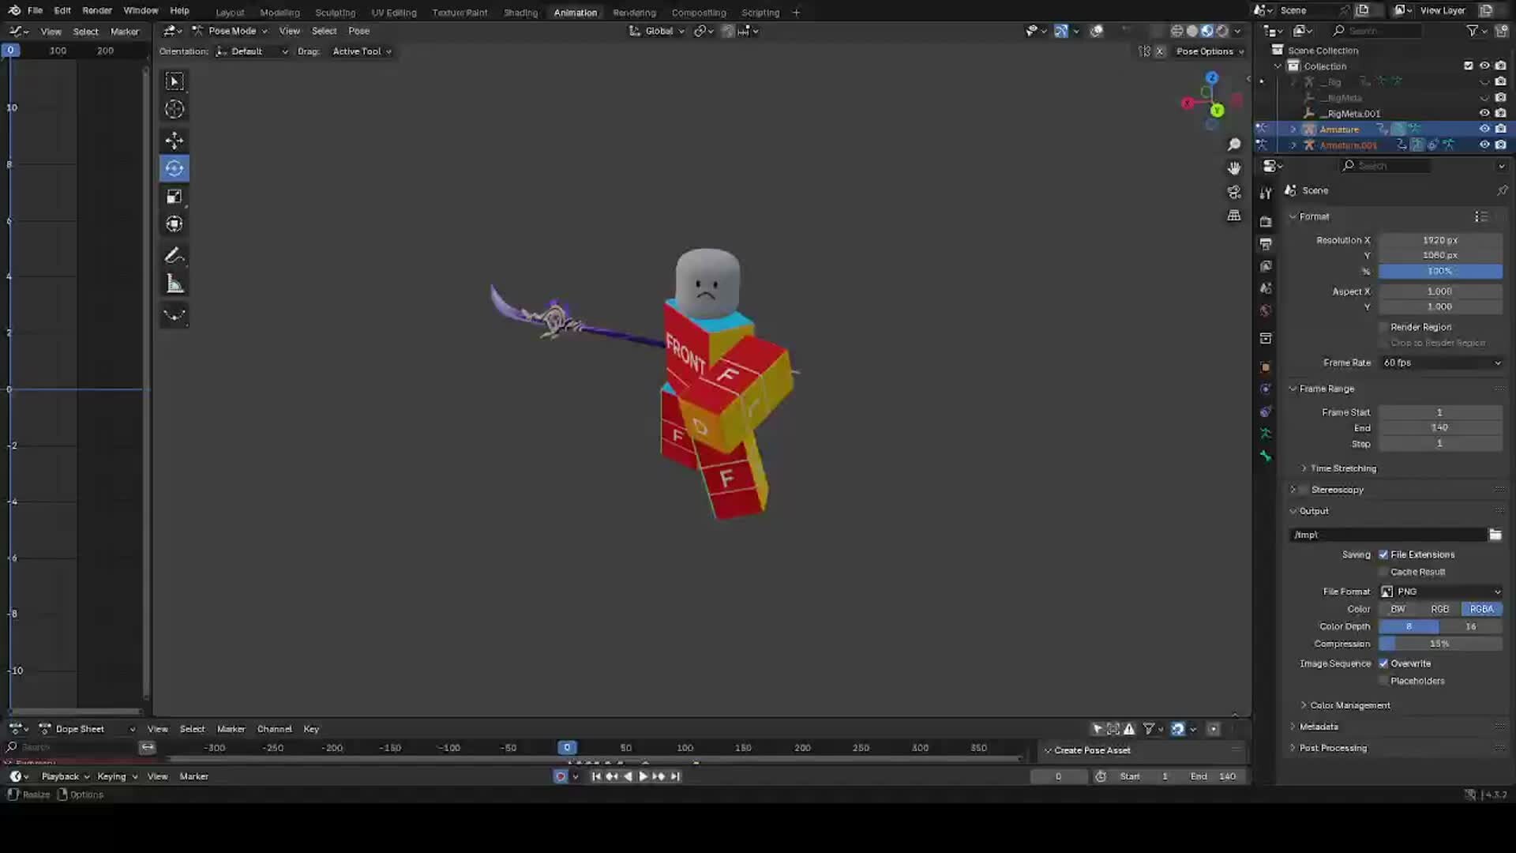Enable the Overwrite option under Image Sequence
1516x853 pixels.
point(1384,663)
